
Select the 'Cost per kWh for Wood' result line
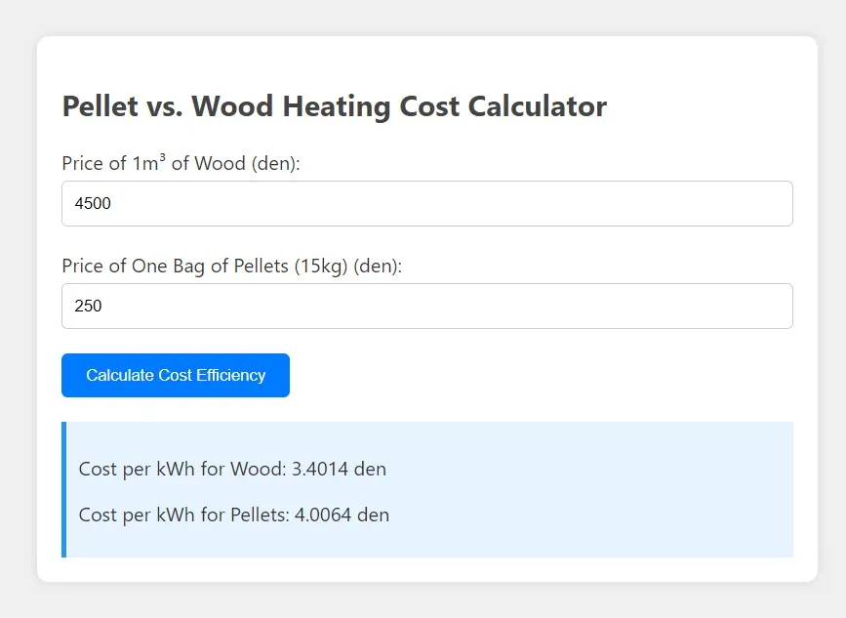(x=181, y=469)
